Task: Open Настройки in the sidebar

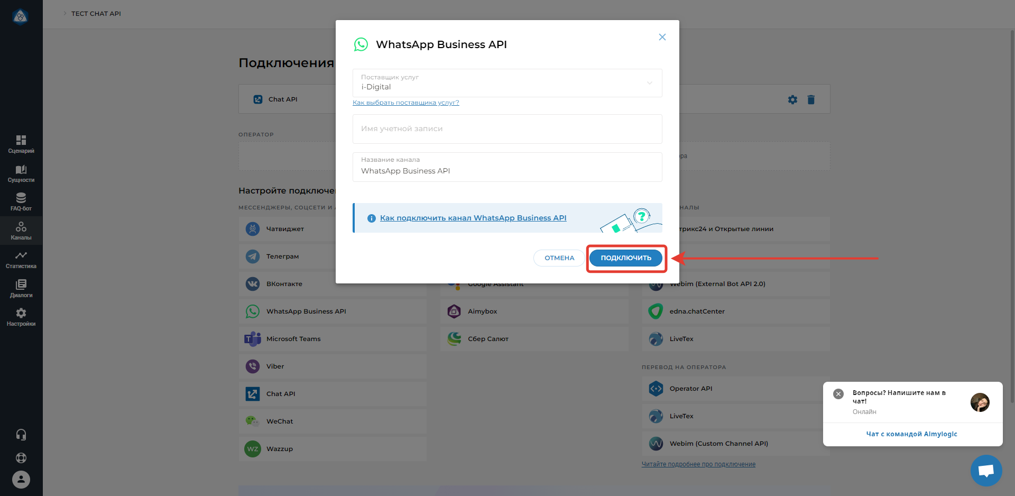Action: (21, 317)
